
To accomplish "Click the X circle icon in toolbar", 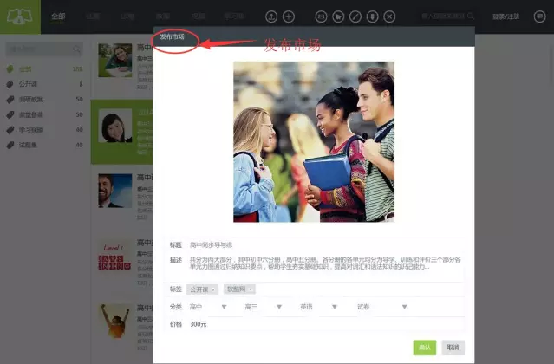I will (389, 16).
